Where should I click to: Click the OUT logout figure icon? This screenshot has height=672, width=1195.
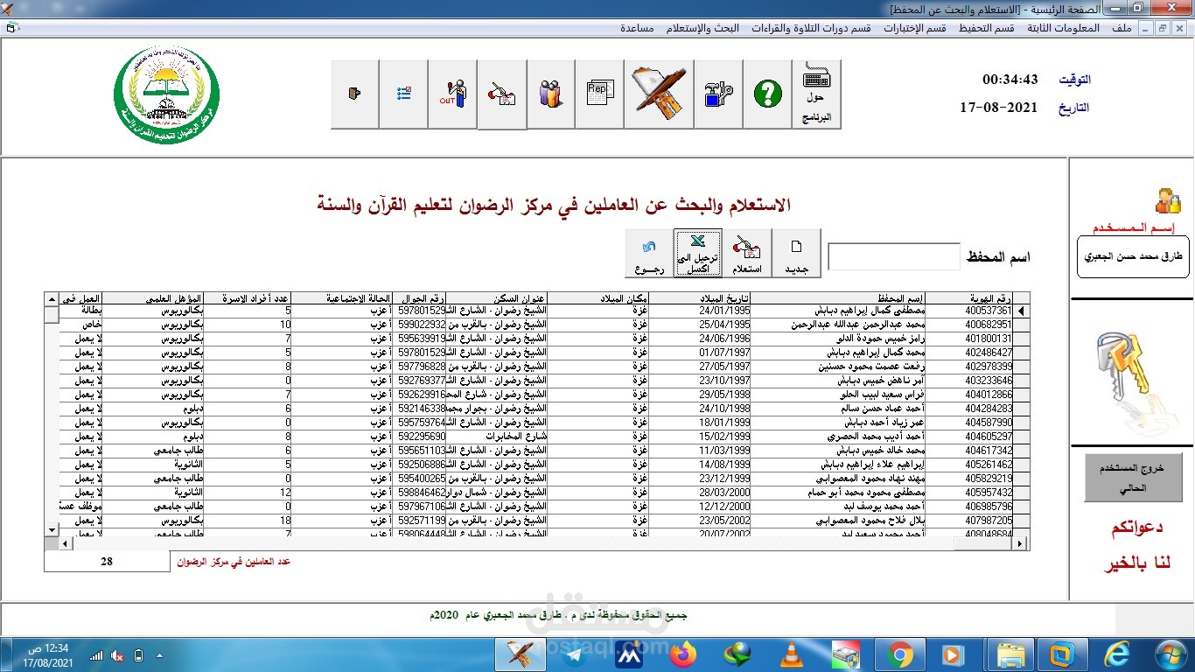point(452,92)
